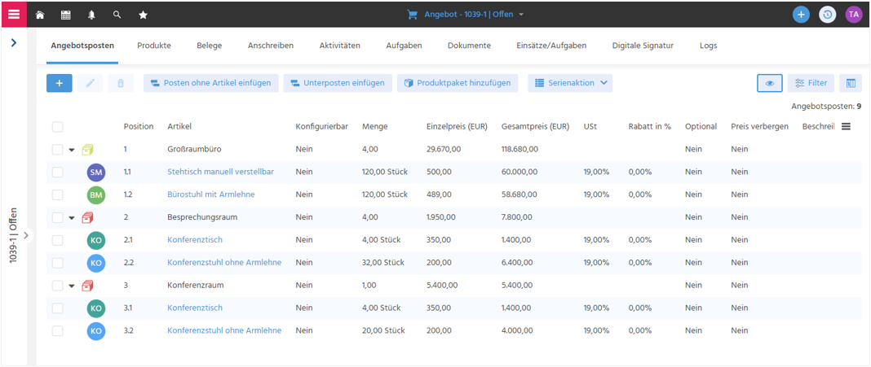Click the trash delete icon
This screenshot has width=871, height=367.
coord(121,83)
